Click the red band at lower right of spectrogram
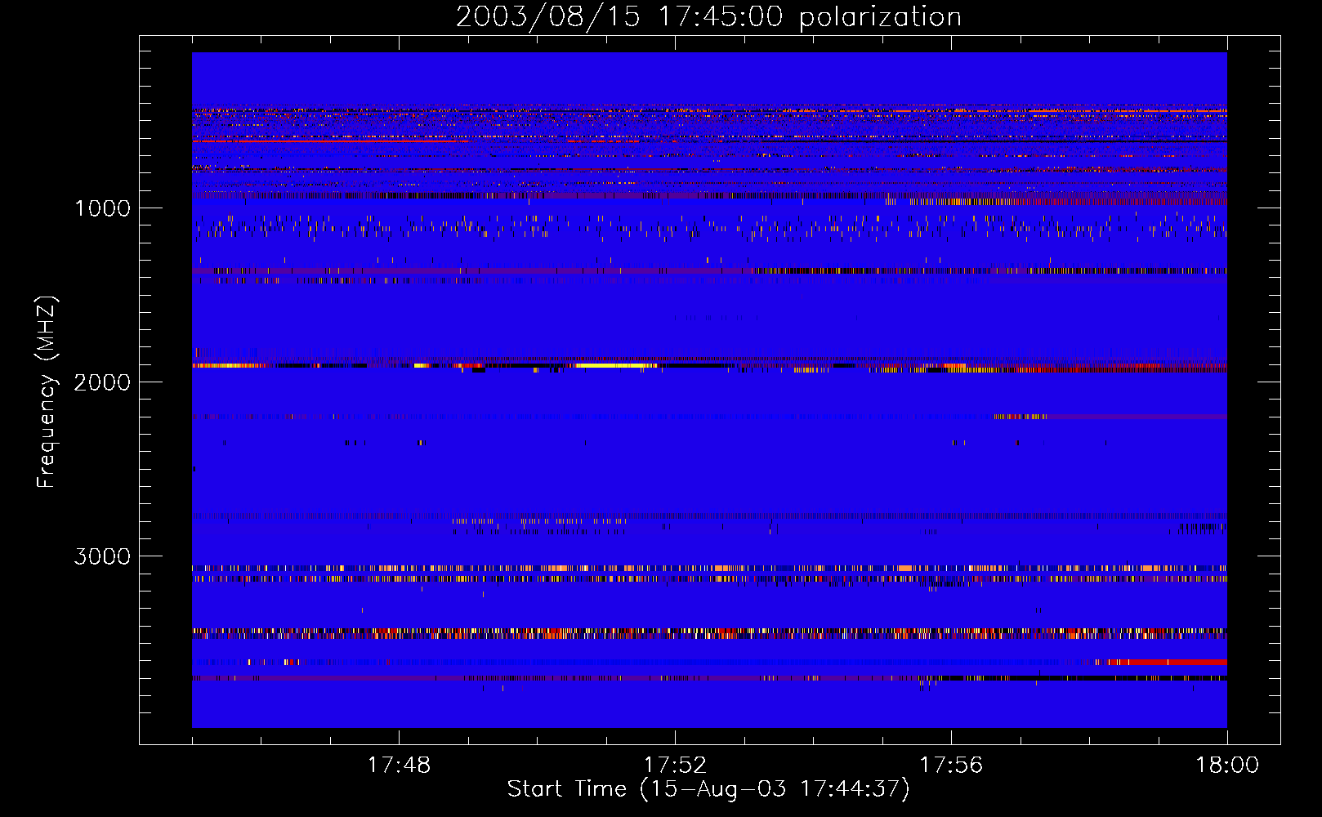 point(1168,662)
